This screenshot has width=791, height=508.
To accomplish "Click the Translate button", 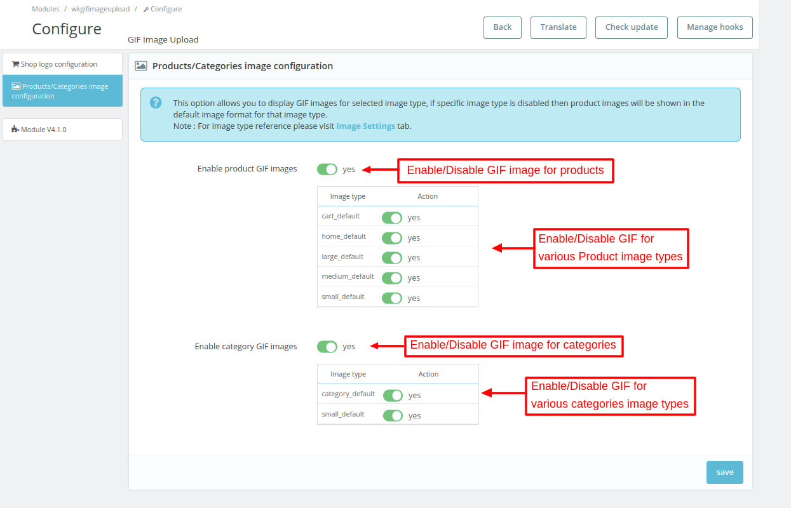I will pos(558,27).
